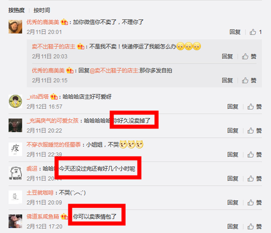Like 优秀的鹿美美's top comment with thumbs-up
This screenshot has width=271, height=233.
pyautogui.click(x=255, y=32)
